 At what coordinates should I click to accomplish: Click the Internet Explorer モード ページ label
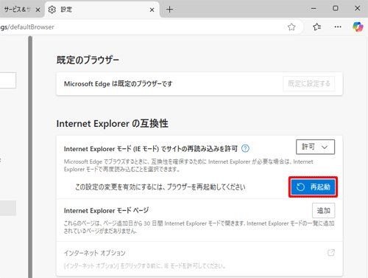coord(106,211)
